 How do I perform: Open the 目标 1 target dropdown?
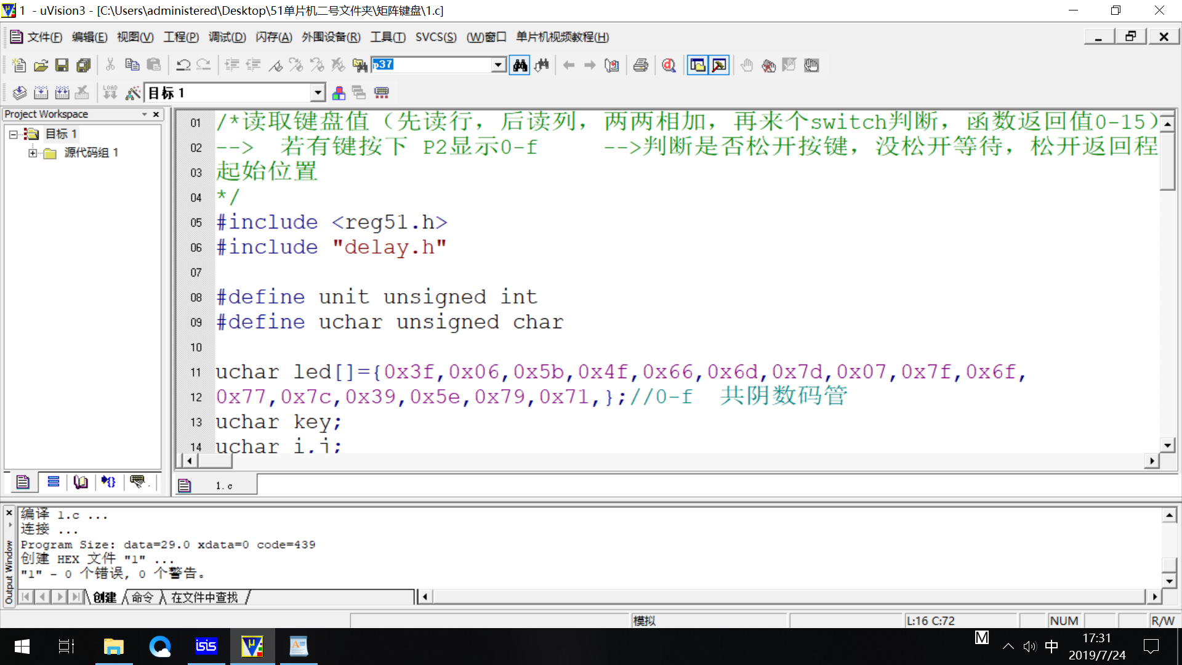click(317, 93)
